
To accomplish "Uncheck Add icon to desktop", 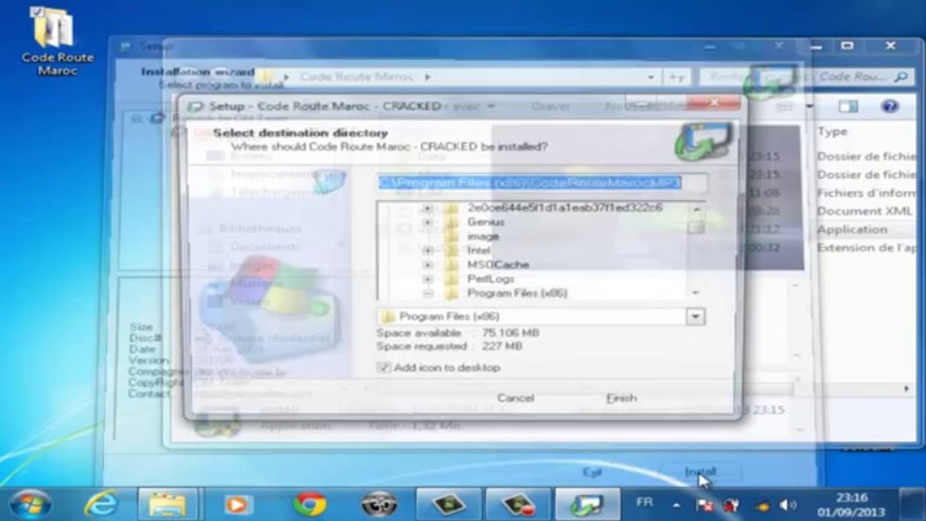I will pos(384,368).
